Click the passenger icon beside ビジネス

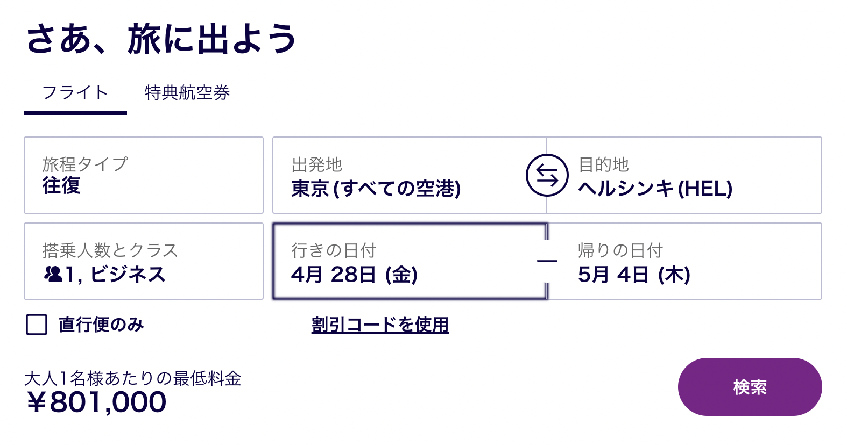[53, 274]
